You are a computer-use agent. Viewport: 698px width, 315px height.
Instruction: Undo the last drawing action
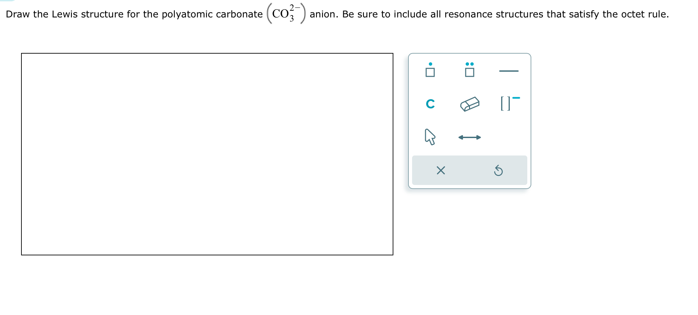(x=498, y=171)
